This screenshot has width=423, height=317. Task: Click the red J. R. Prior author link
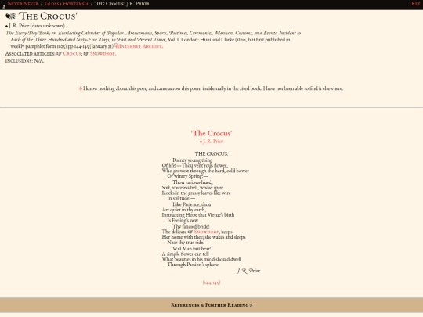pos(213,141)
